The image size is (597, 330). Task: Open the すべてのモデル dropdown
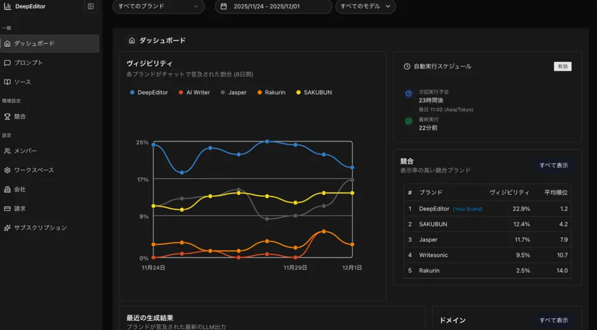[365, 6]
